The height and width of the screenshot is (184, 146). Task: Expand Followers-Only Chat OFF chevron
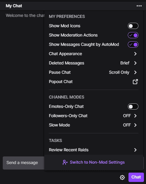coord(135,116)
